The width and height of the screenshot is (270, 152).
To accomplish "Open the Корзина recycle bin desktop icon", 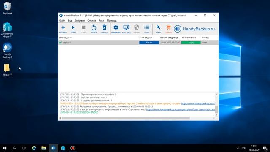I will point(7,8).
